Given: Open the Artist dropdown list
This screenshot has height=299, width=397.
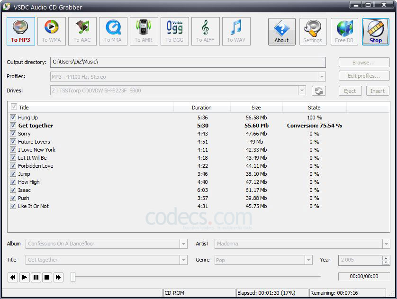Looking at the screenshot, I should tap(386, 244).
